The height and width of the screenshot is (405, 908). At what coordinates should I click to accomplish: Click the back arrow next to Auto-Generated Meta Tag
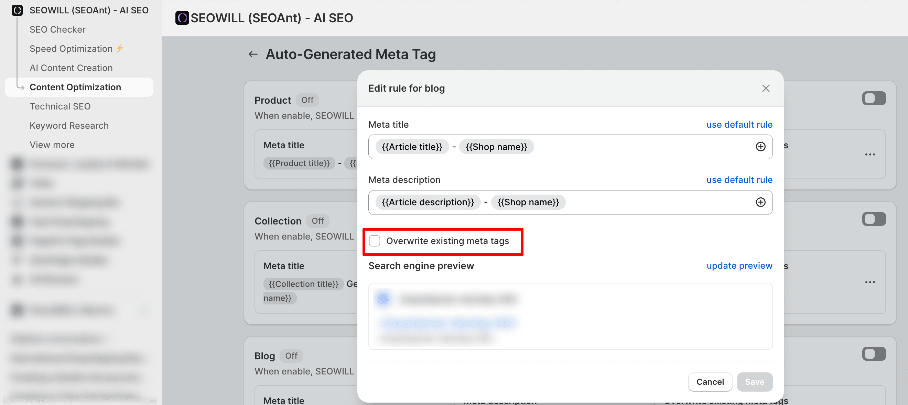pos(252,54)
